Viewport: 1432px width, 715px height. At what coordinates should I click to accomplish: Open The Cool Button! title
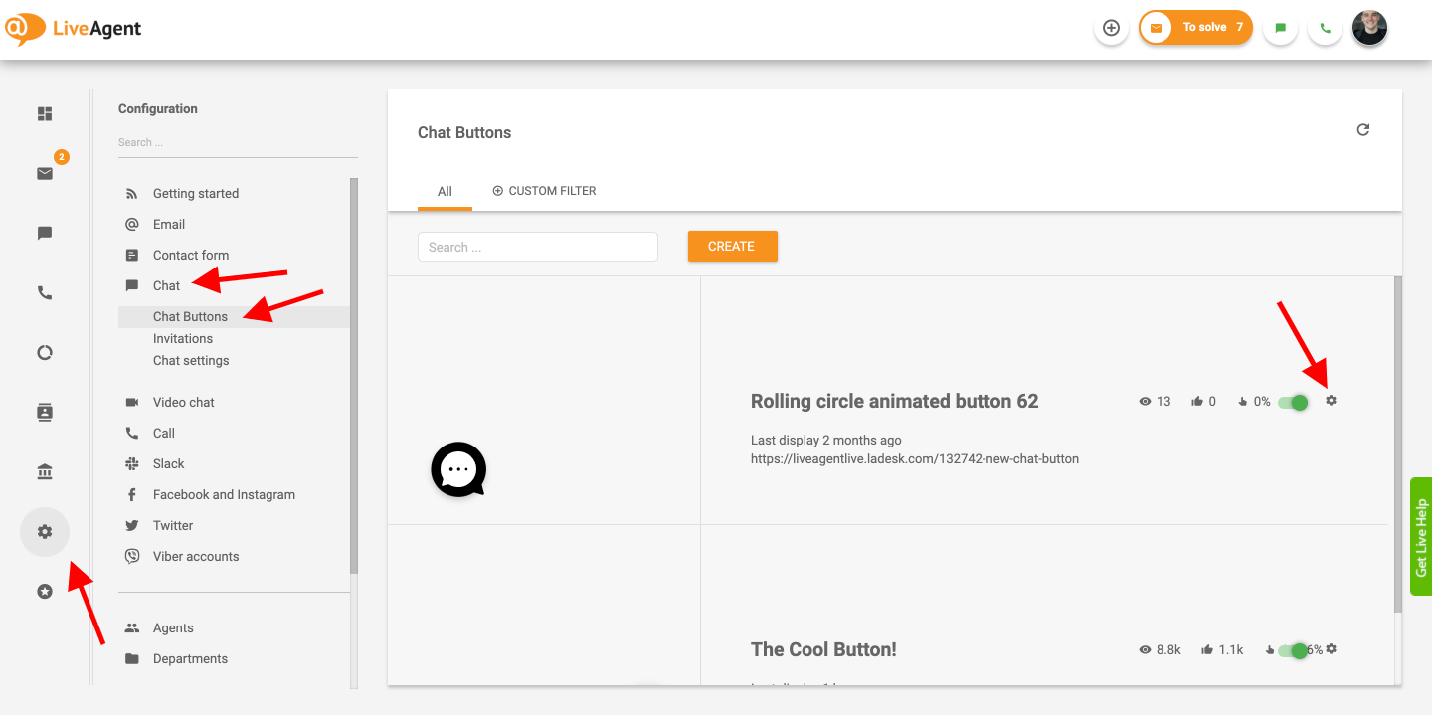[x=823, y=650]
